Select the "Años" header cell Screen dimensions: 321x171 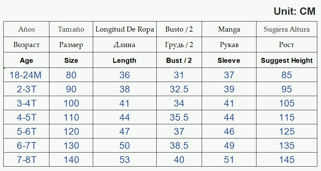(x=27, y=29)
